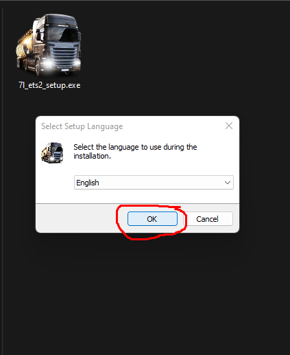290x355 pixels.
Task: Select the 7l_ets2_setup.exe filename label
Action: 49,85
